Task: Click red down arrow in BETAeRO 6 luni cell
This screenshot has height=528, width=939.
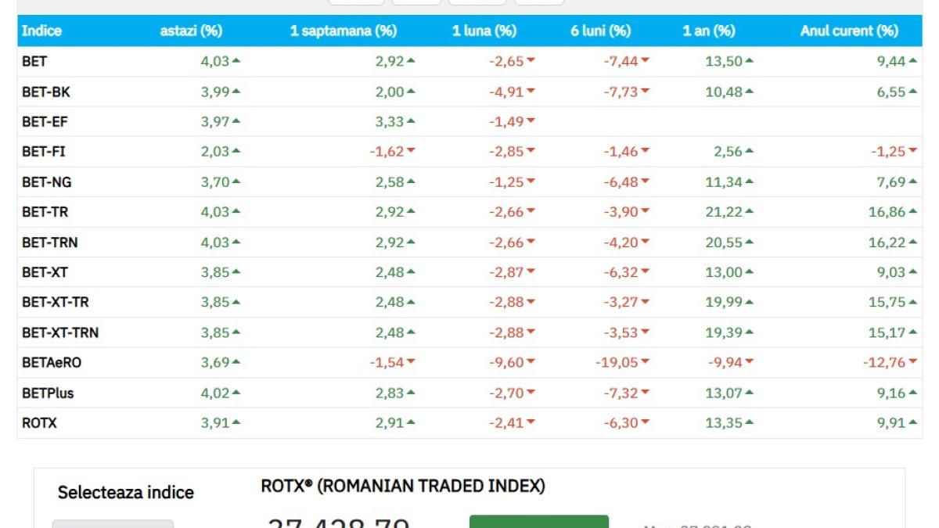Action: 645,362
